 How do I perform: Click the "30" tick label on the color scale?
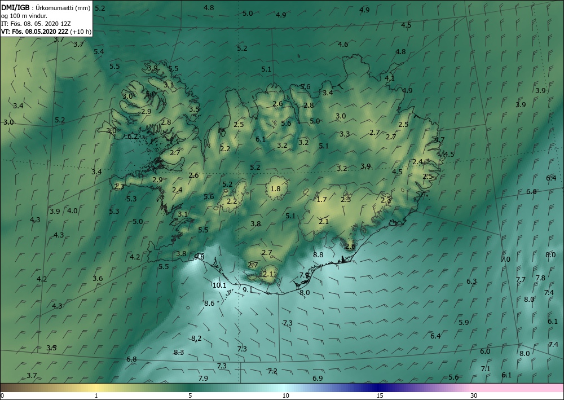(x=474, y=395)
